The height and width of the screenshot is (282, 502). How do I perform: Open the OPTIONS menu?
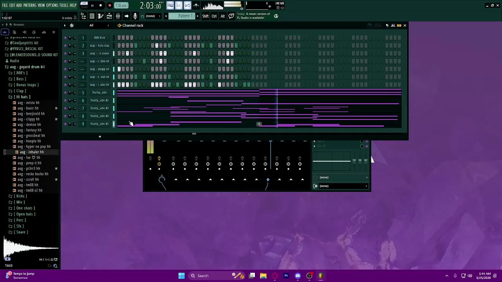52,5
